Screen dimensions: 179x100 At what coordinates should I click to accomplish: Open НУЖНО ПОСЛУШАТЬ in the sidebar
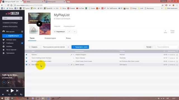pyautogui.click(x=10, y=27)
